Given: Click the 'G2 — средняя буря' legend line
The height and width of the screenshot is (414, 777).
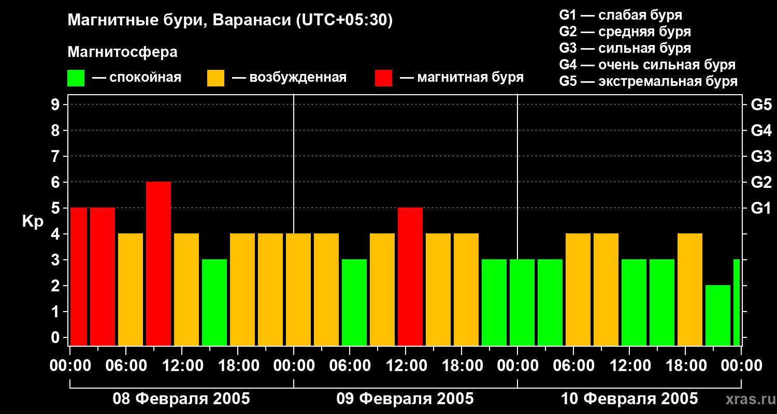Looking at the screenshot, I should pos(625,32).
